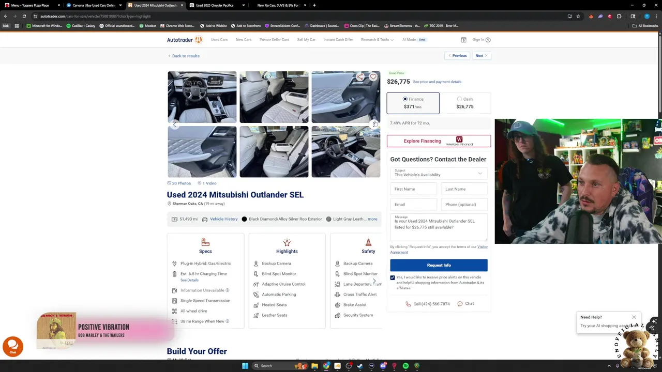Viewport: 662px width, 372px height.
Task: Click the share icon on the photo gallery
Action: pos(360,77)
